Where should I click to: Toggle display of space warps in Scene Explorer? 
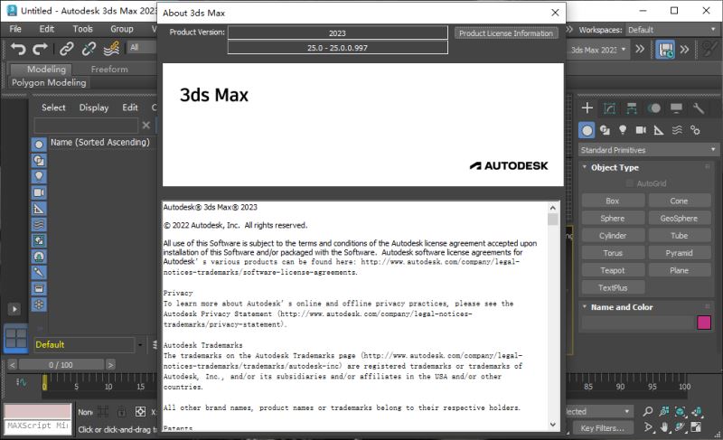pos(39,224)
